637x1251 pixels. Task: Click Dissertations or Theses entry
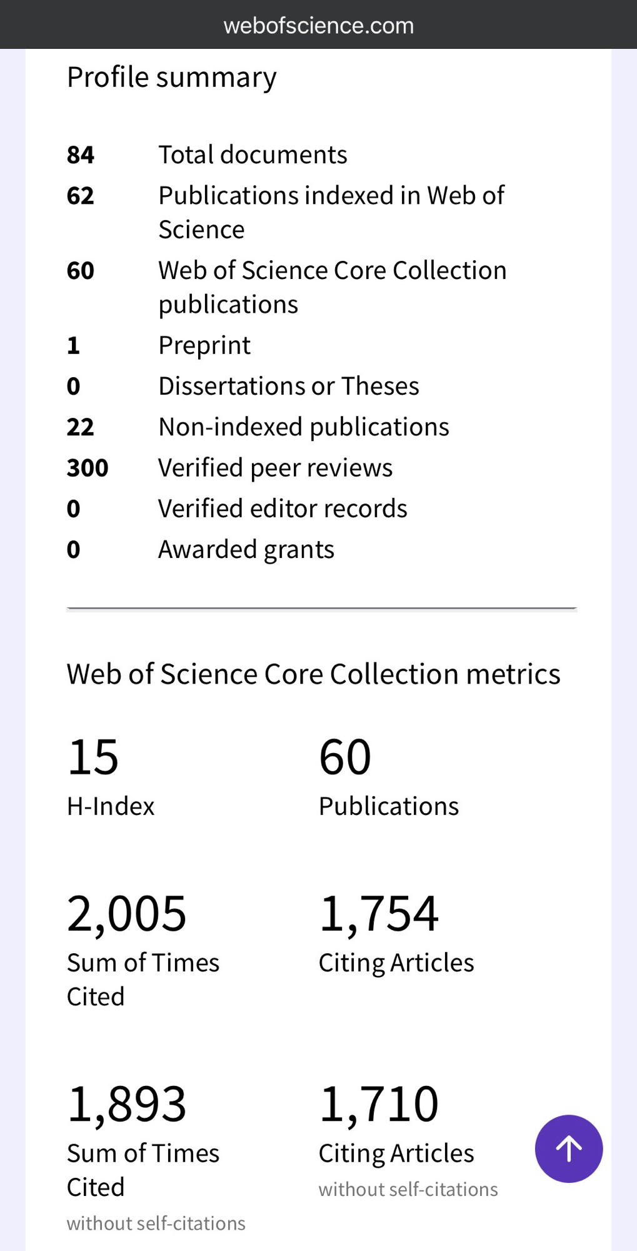pyautogui.click(x=288, y=386)
